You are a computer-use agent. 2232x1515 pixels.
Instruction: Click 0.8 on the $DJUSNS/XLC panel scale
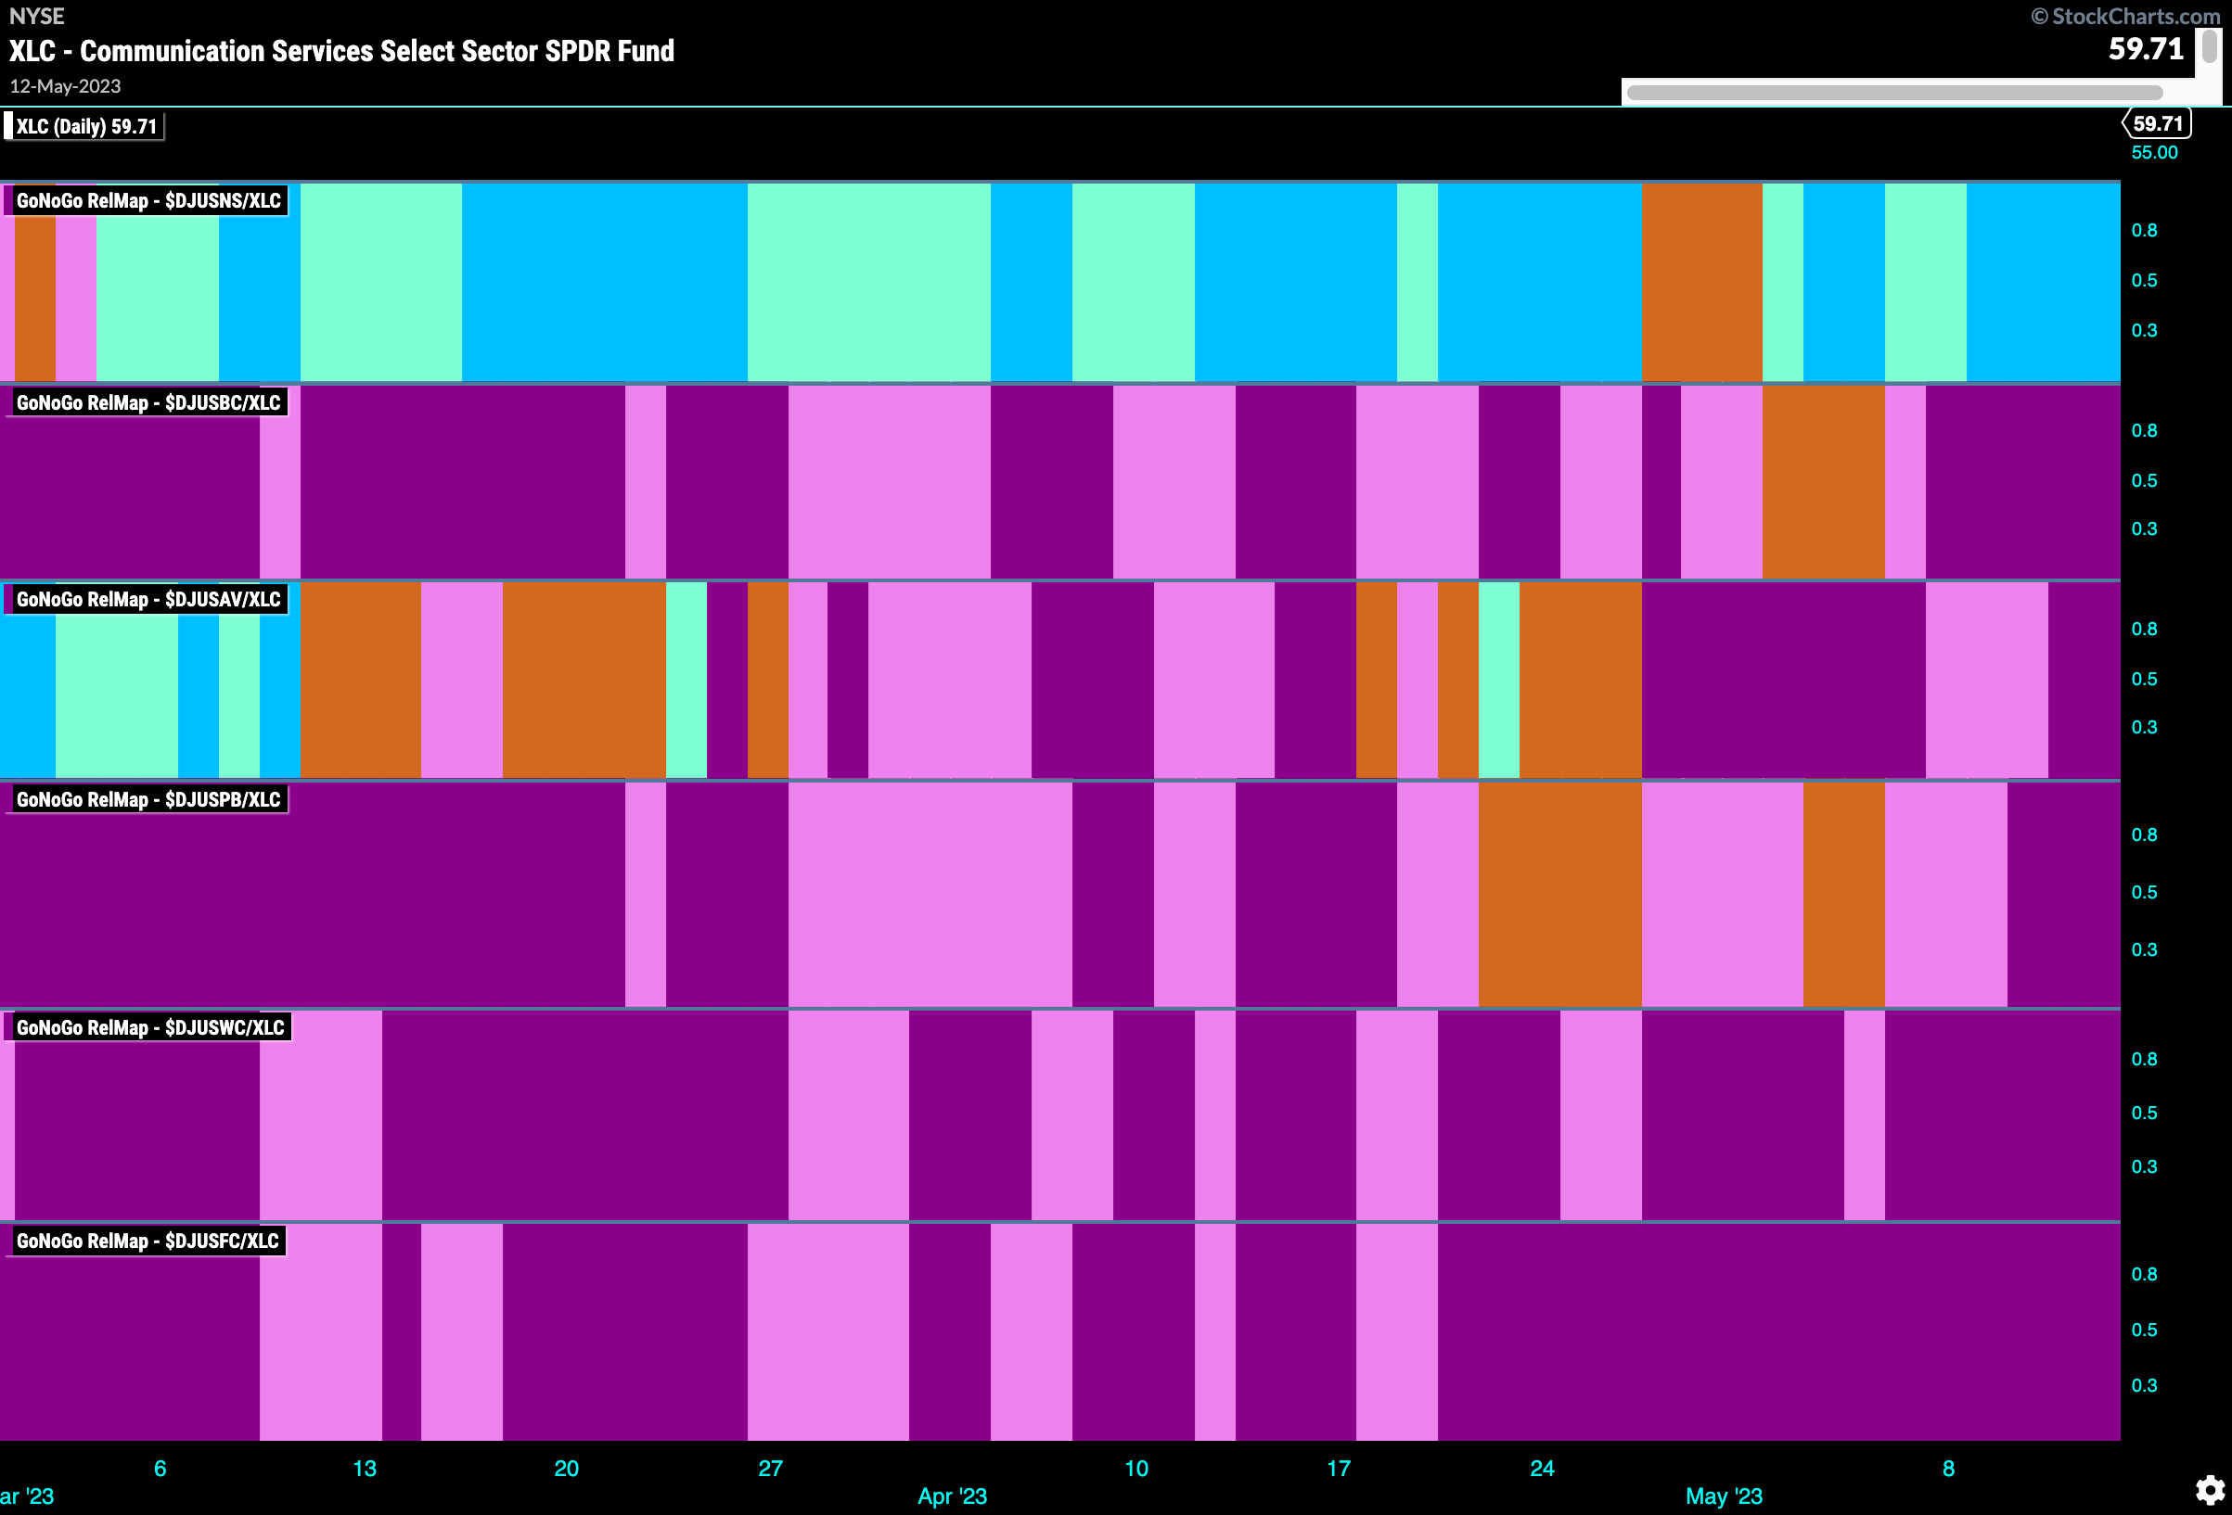coord(2145,231)
